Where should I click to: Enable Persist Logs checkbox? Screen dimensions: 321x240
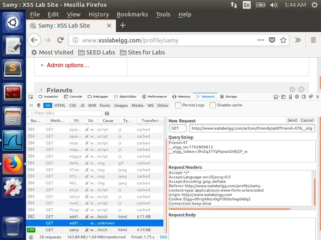(178, 105)
